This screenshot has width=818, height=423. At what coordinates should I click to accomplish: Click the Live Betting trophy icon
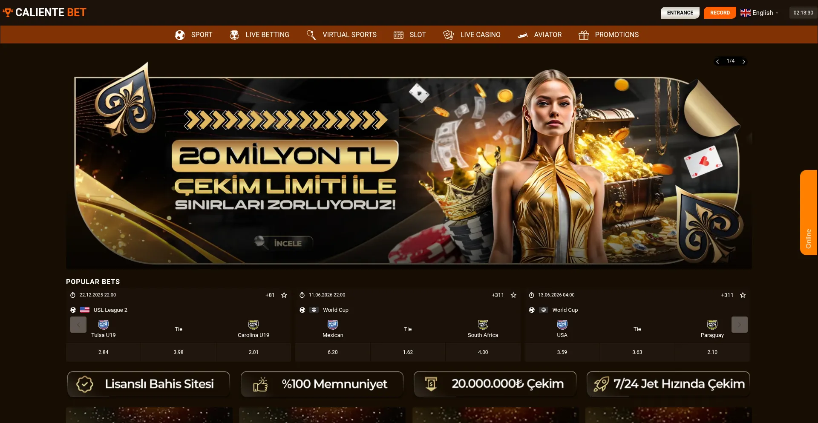[x=234, y=35]
